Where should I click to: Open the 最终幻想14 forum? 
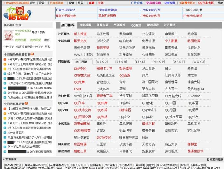pyautogui.click(x=196, y=89)
